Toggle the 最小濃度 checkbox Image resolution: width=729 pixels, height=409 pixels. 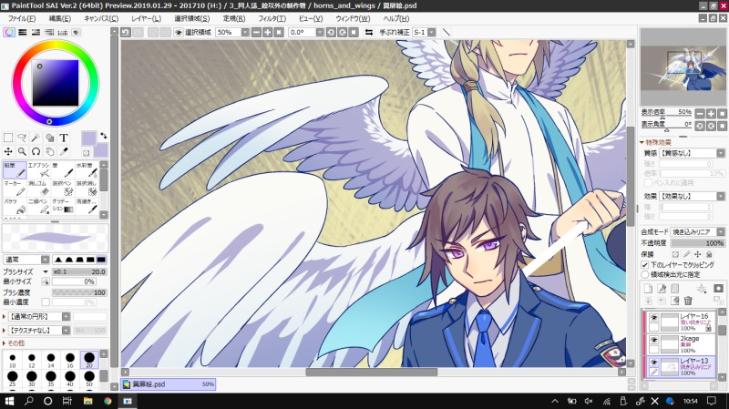[x=46, y=302]
